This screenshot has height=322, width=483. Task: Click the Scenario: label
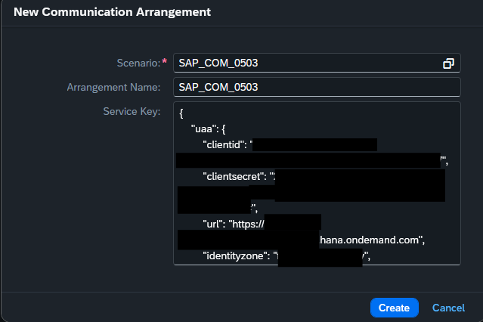[x=138, y=63]
